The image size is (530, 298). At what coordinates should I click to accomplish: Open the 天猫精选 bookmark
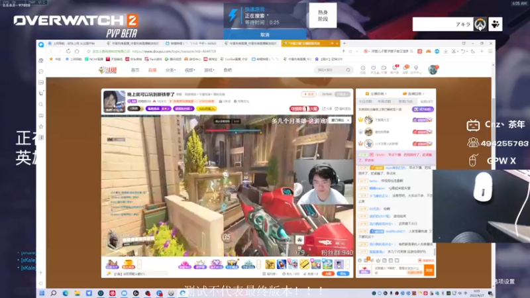coord(114,59)
